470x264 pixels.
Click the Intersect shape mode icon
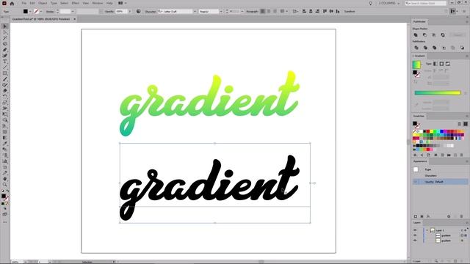pos(434,35)
